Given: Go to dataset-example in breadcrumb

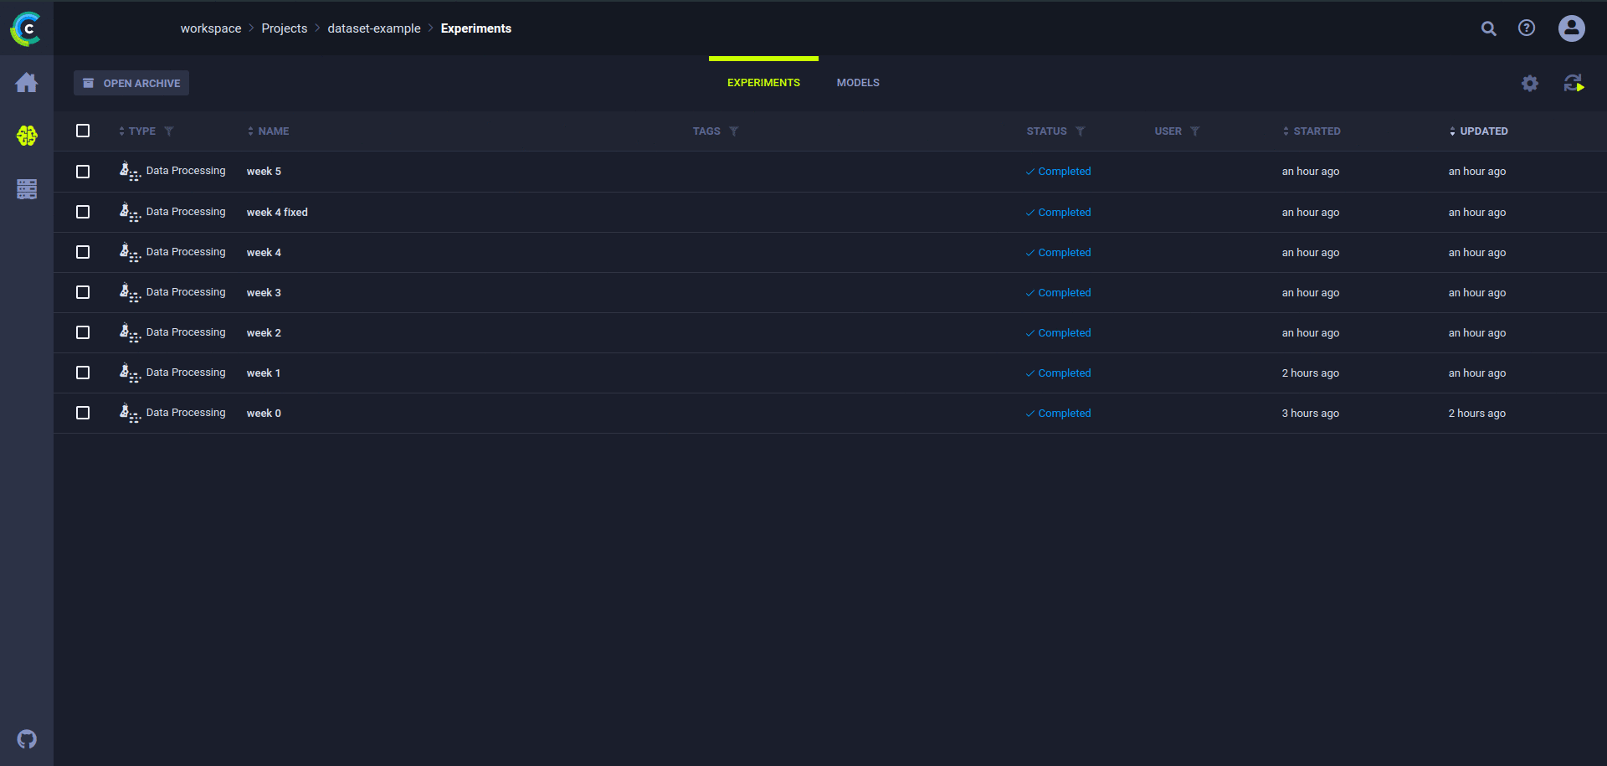Looking at the screenshot, I should tap(374, 28).
